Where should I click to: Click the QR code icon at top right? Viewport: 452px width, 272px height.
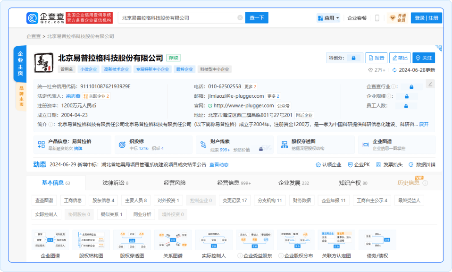(x=438, y=48)
